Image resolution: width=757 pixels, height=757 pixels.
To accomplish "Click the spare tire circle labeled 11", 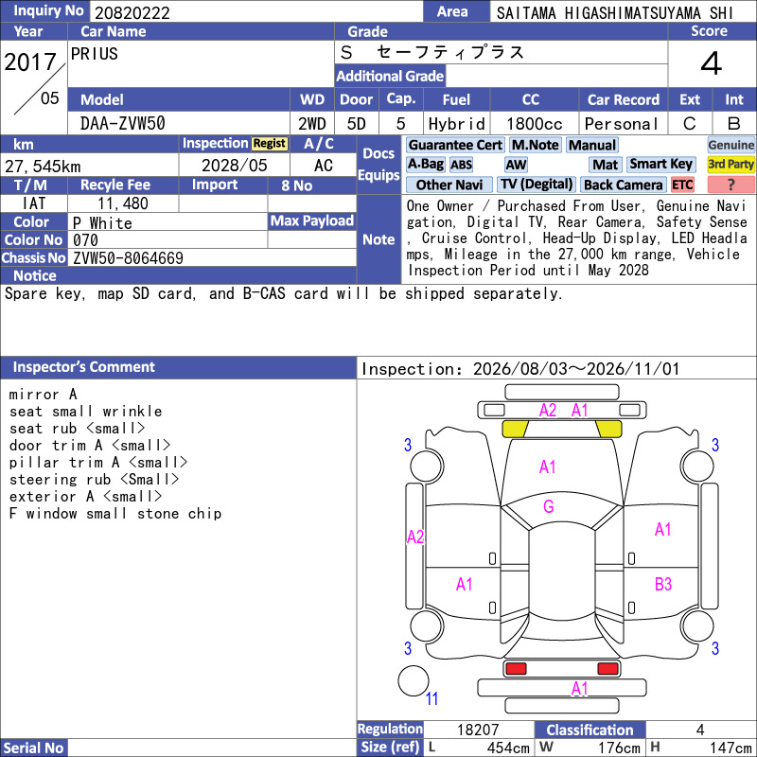I will [414, 680].
